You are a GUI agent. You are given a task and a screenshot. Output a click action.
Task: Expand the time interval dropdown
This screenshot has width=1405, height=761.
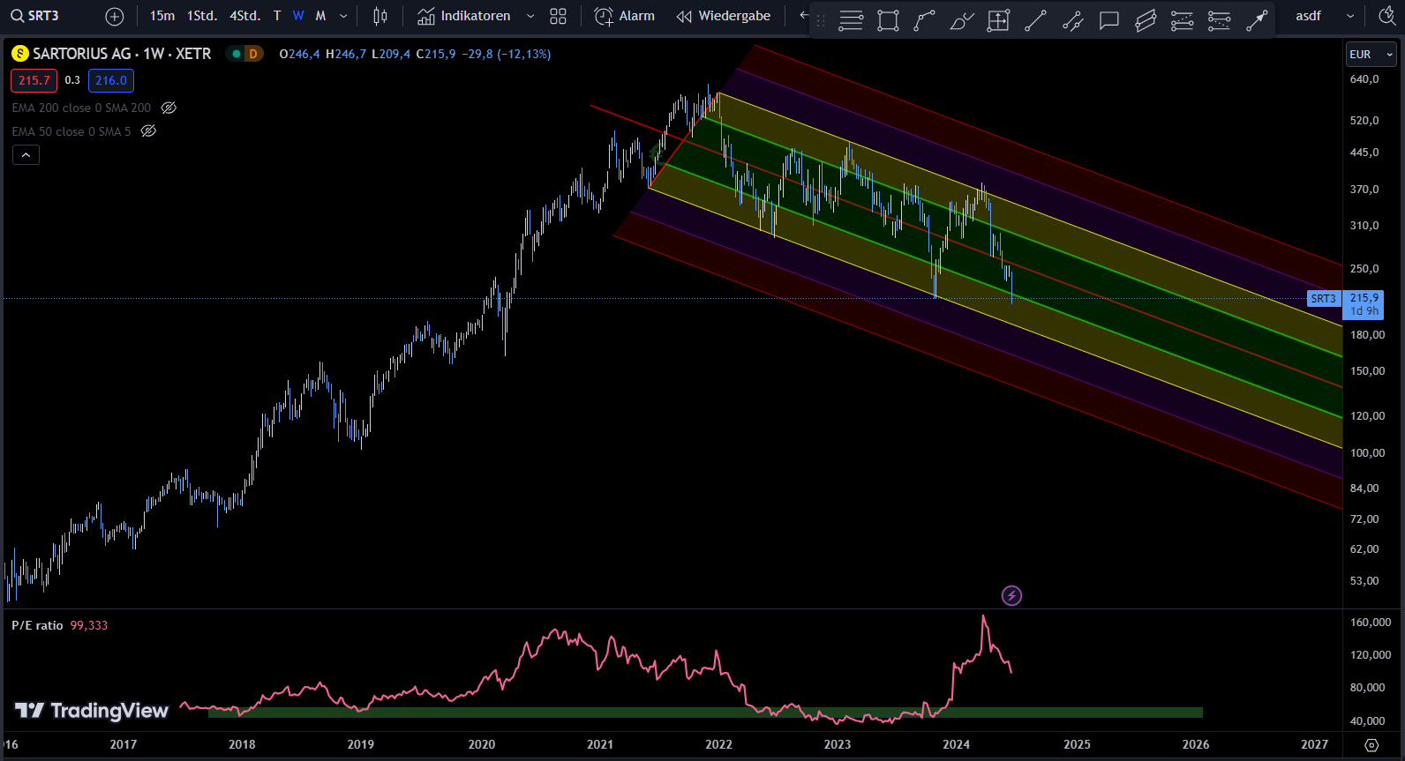point(343,16)
